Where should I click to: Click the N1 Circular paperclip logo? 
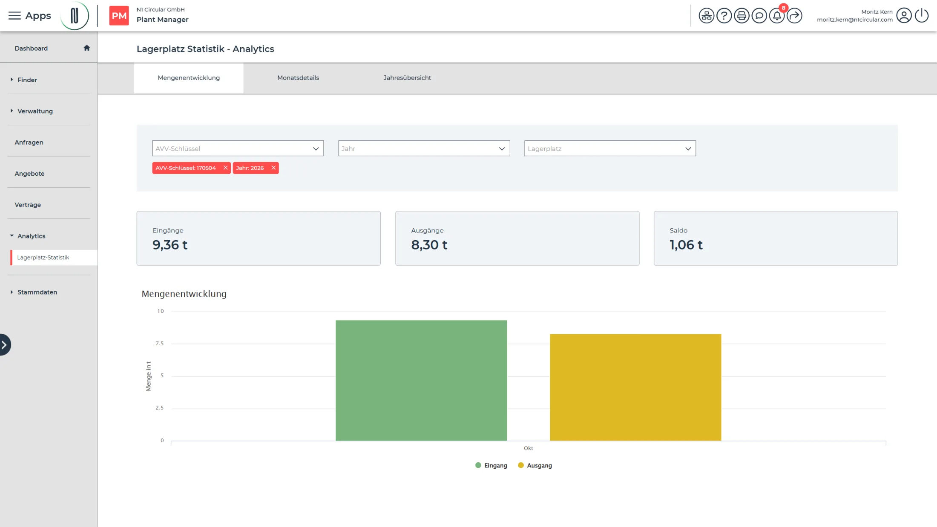(x=75, y=16)
